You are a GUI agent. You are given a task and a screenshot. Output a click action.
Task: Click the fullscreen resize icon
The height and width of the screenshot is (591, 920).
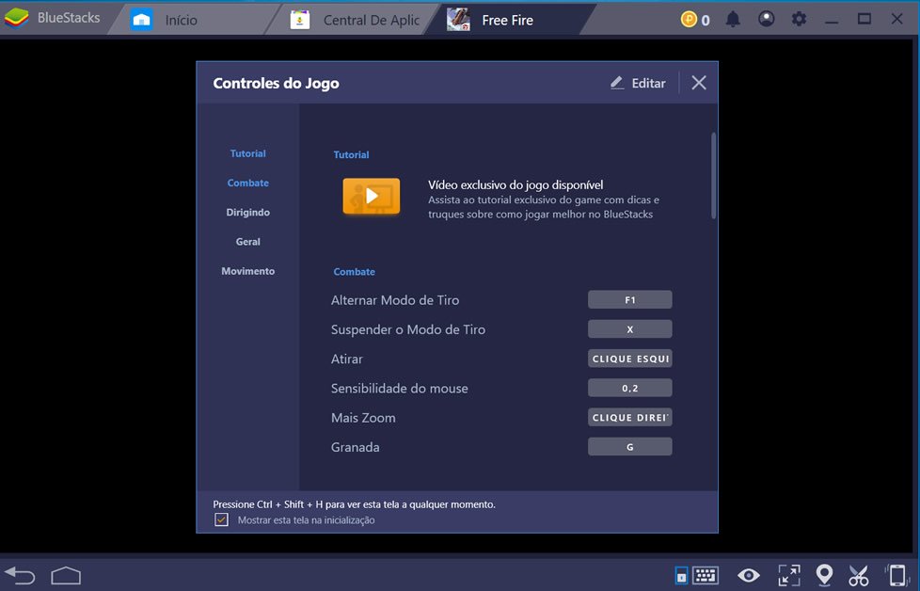click(788, 575)
